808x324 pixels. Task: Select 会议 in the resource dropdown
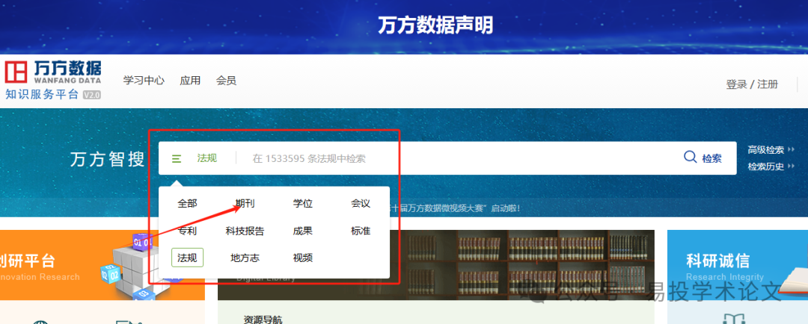[x=361, y=204]
